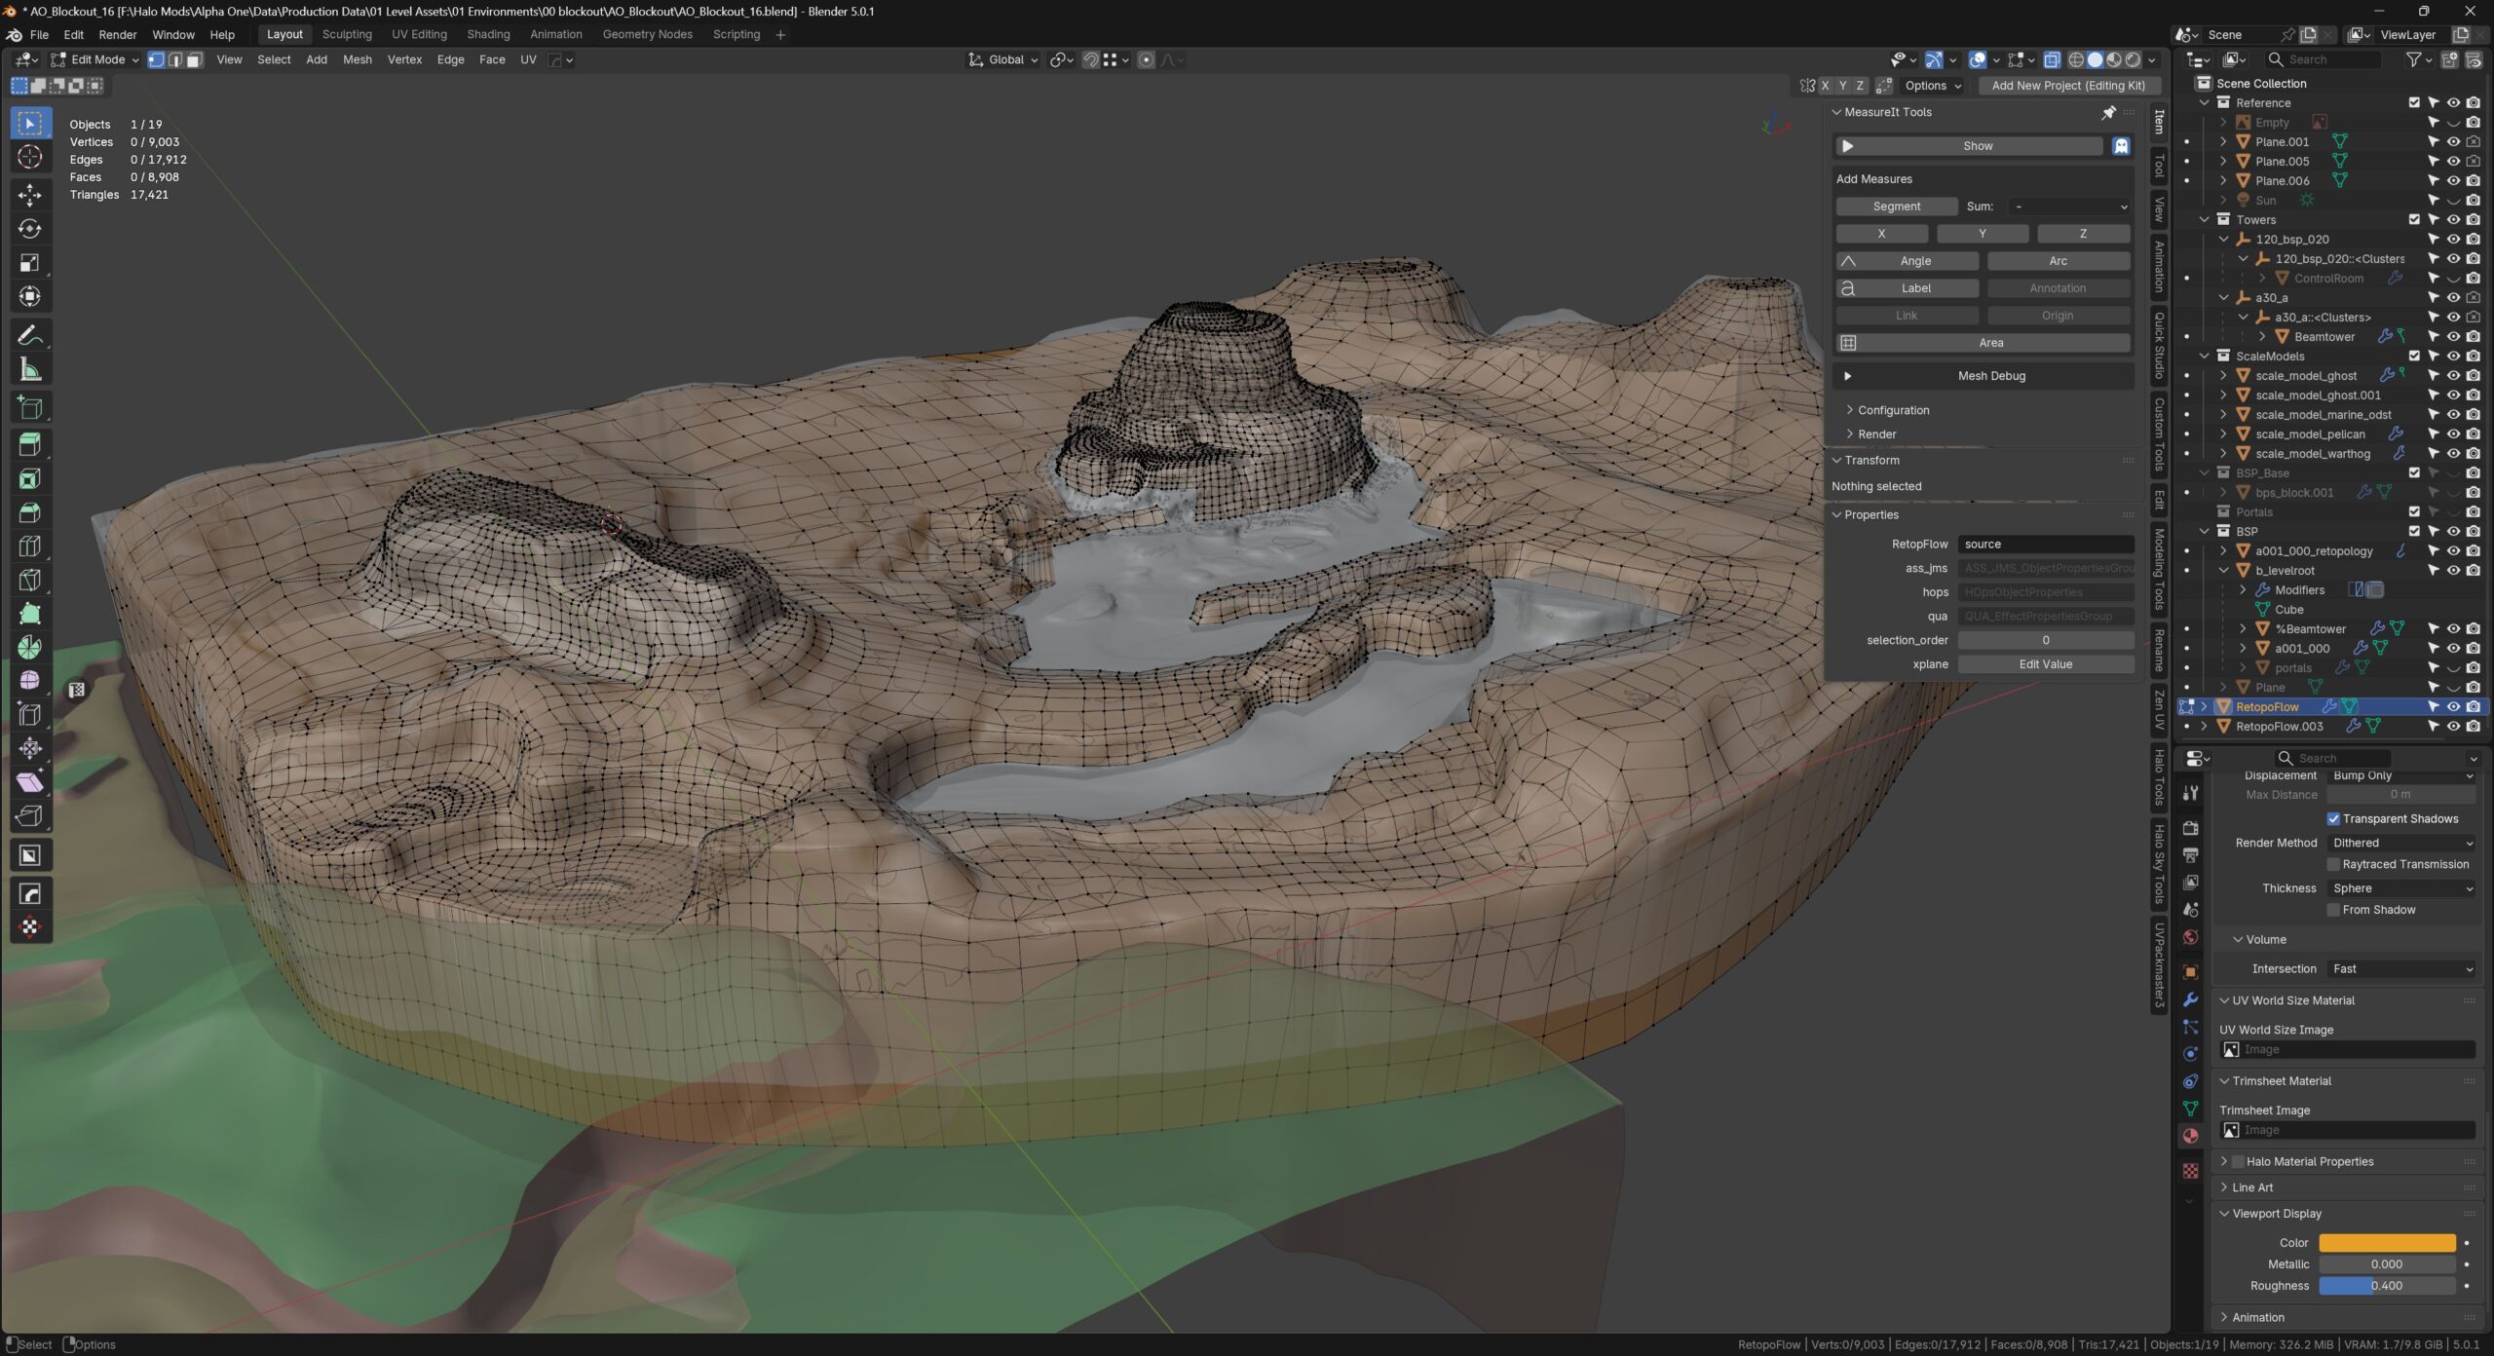
Task: Click the Roughness slider
Action: click(2386, 1286)
